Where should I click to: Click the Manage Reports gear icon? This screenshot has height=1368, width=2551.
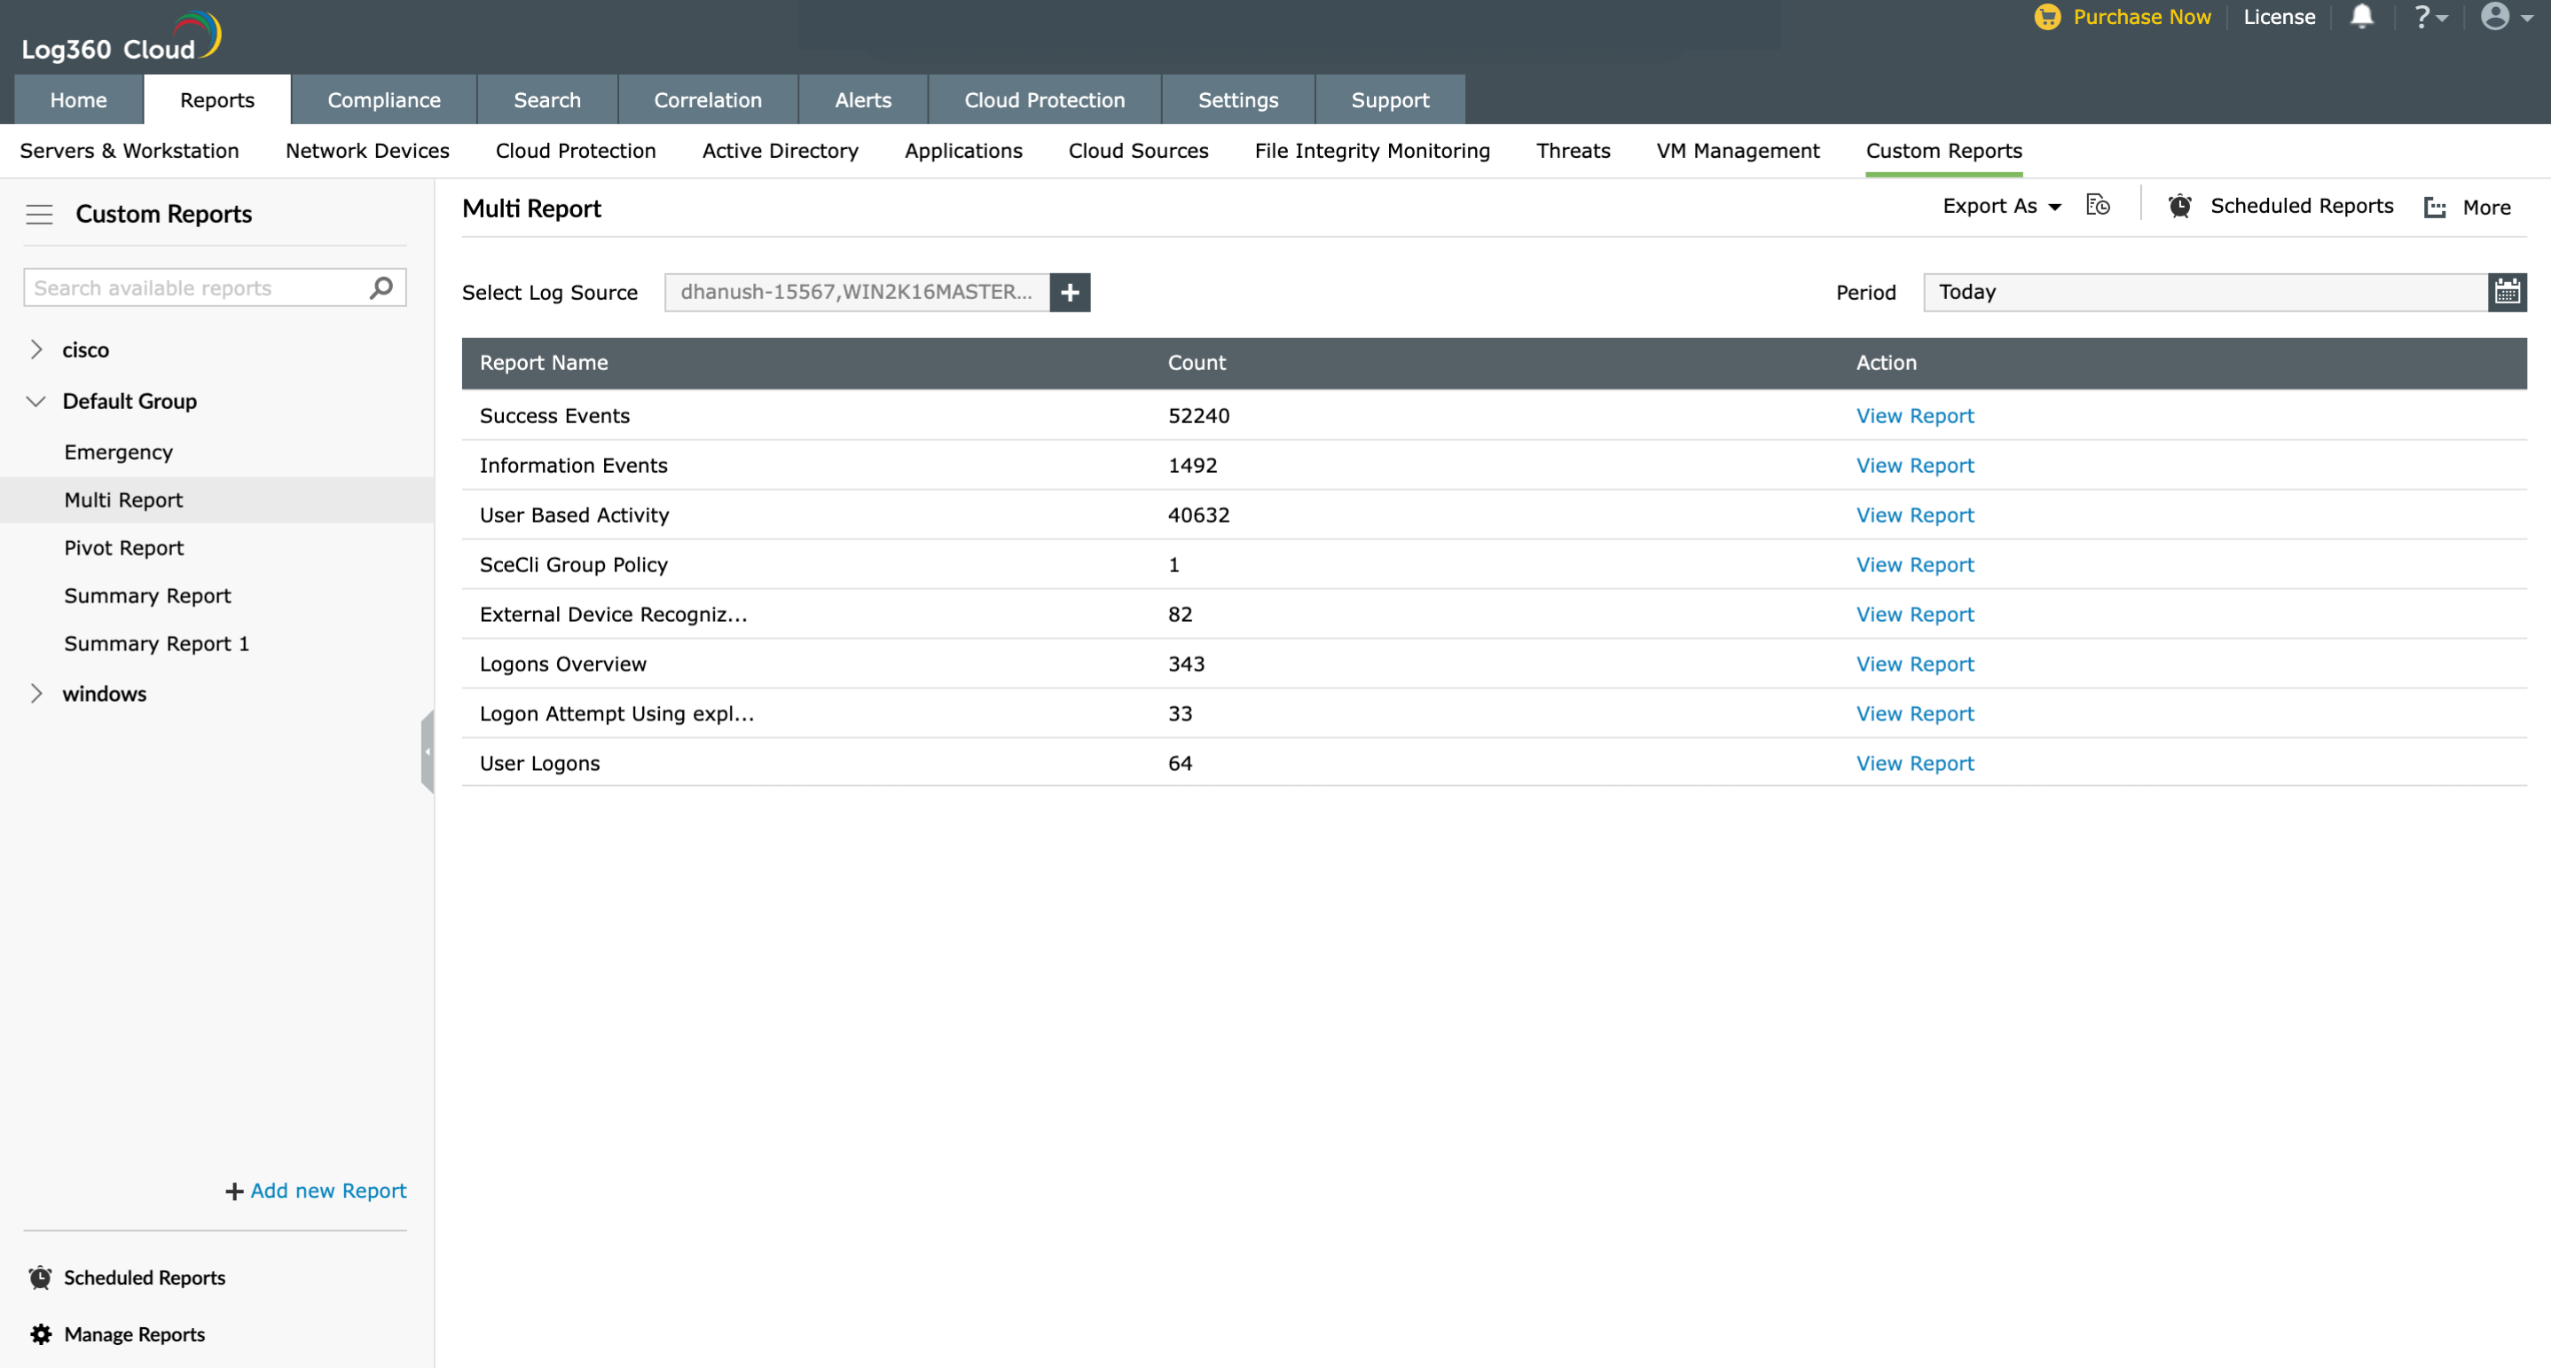pos(40,1333)
